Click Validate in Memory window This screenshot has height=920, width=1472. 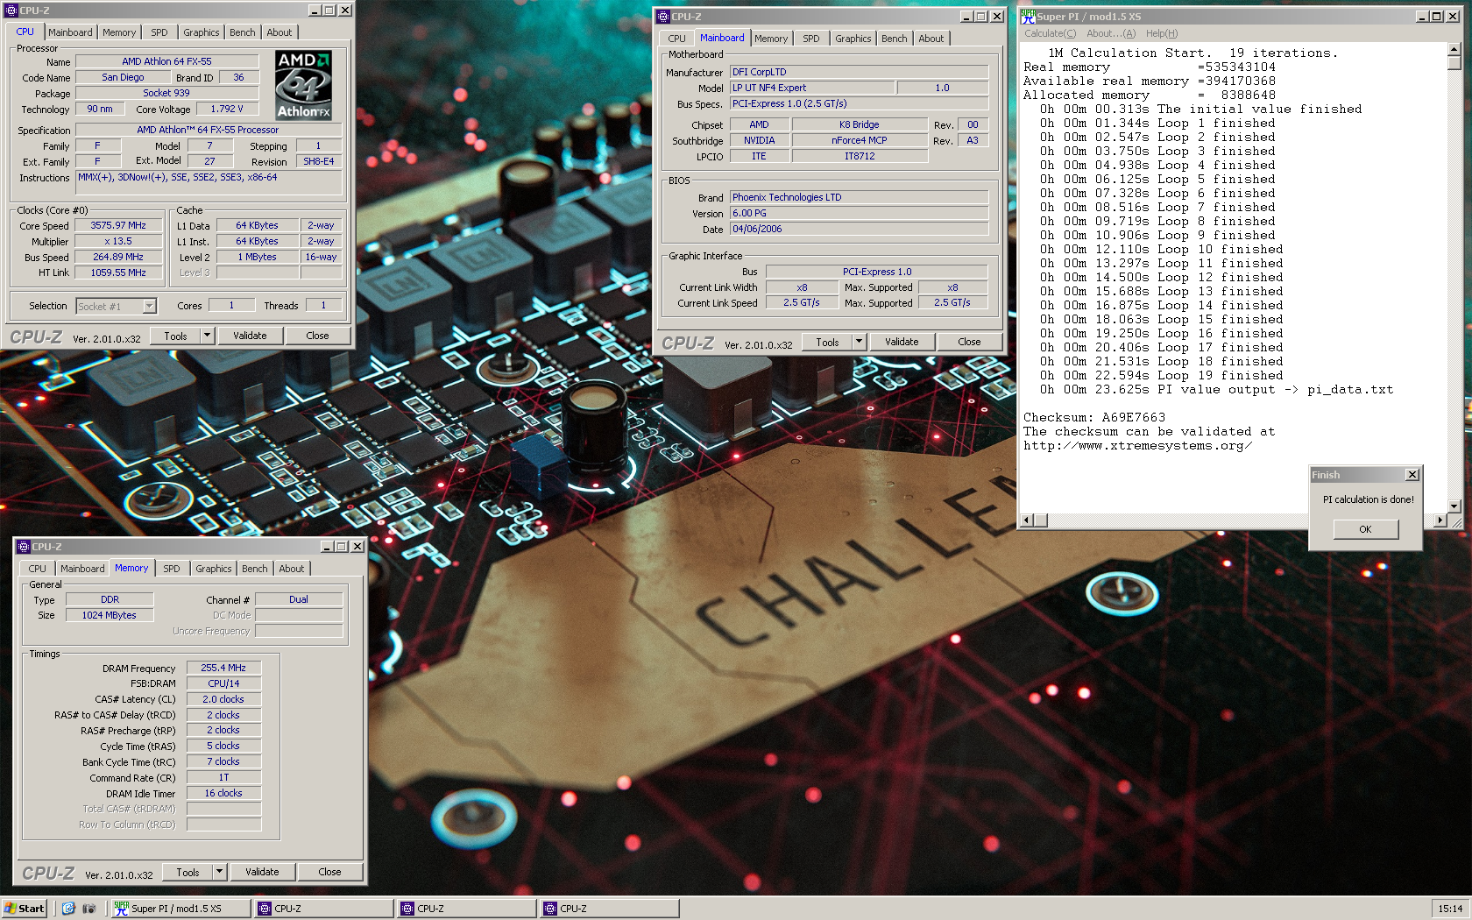click(x=262, y=872)
